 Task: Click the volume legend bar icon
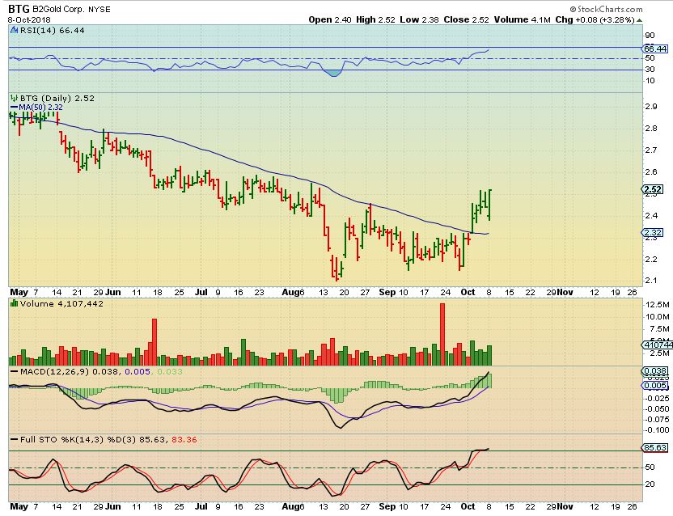pyautogui.click(x=15, y=303)
